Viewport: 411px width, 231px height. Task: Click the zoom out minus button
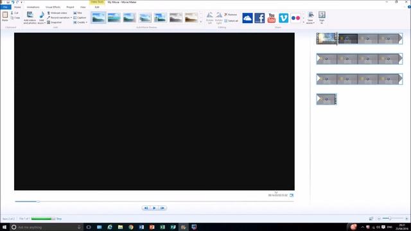(x=379, y=218)
